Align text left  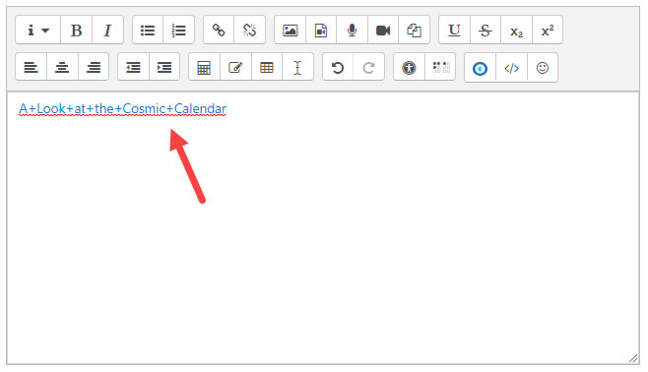(x=31, y=67)
